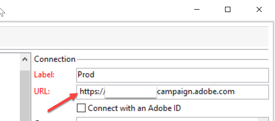Click the 'Connect with an Adobe ID' text

(x=134, y=108)
